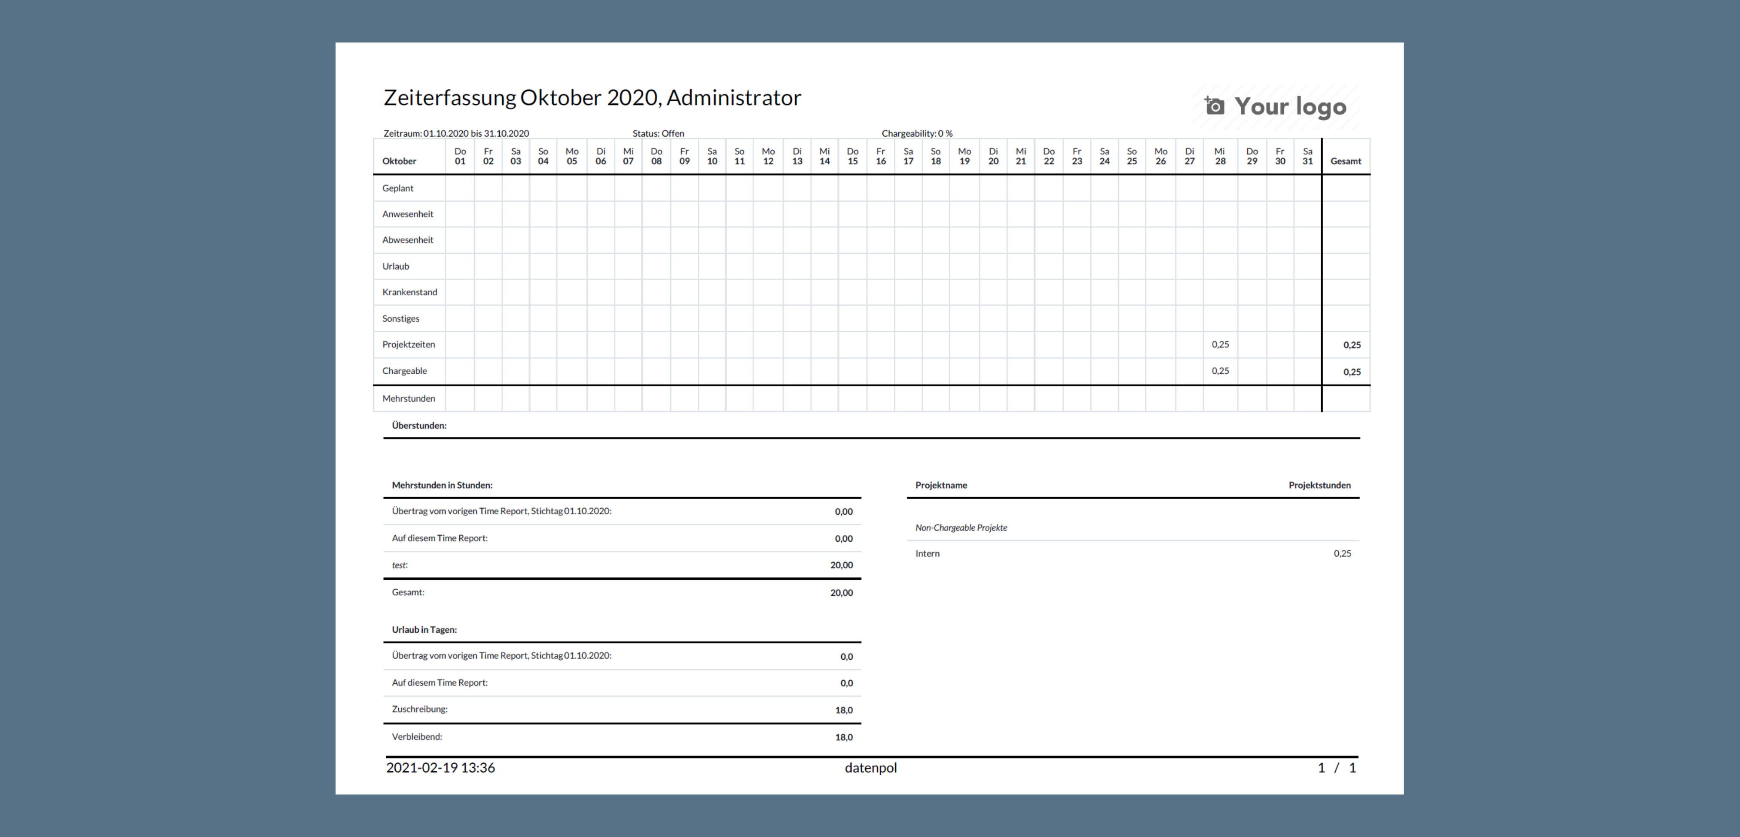This screenshot has width=1740, height=837.
Task: Click the 'So 11' day header
Action: [x=740, y=156]
